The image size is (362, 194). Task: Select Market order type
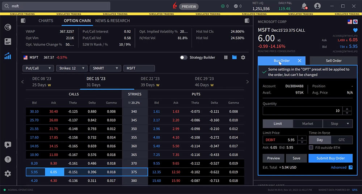pyautogui.click(x=308, y=124)
